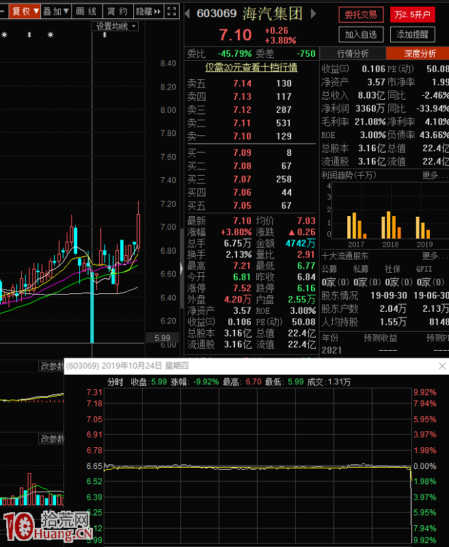Click the 分时 label in popup
Image resolution: width=449 pixels, height=547 pixels.
[x=115, y=382]
